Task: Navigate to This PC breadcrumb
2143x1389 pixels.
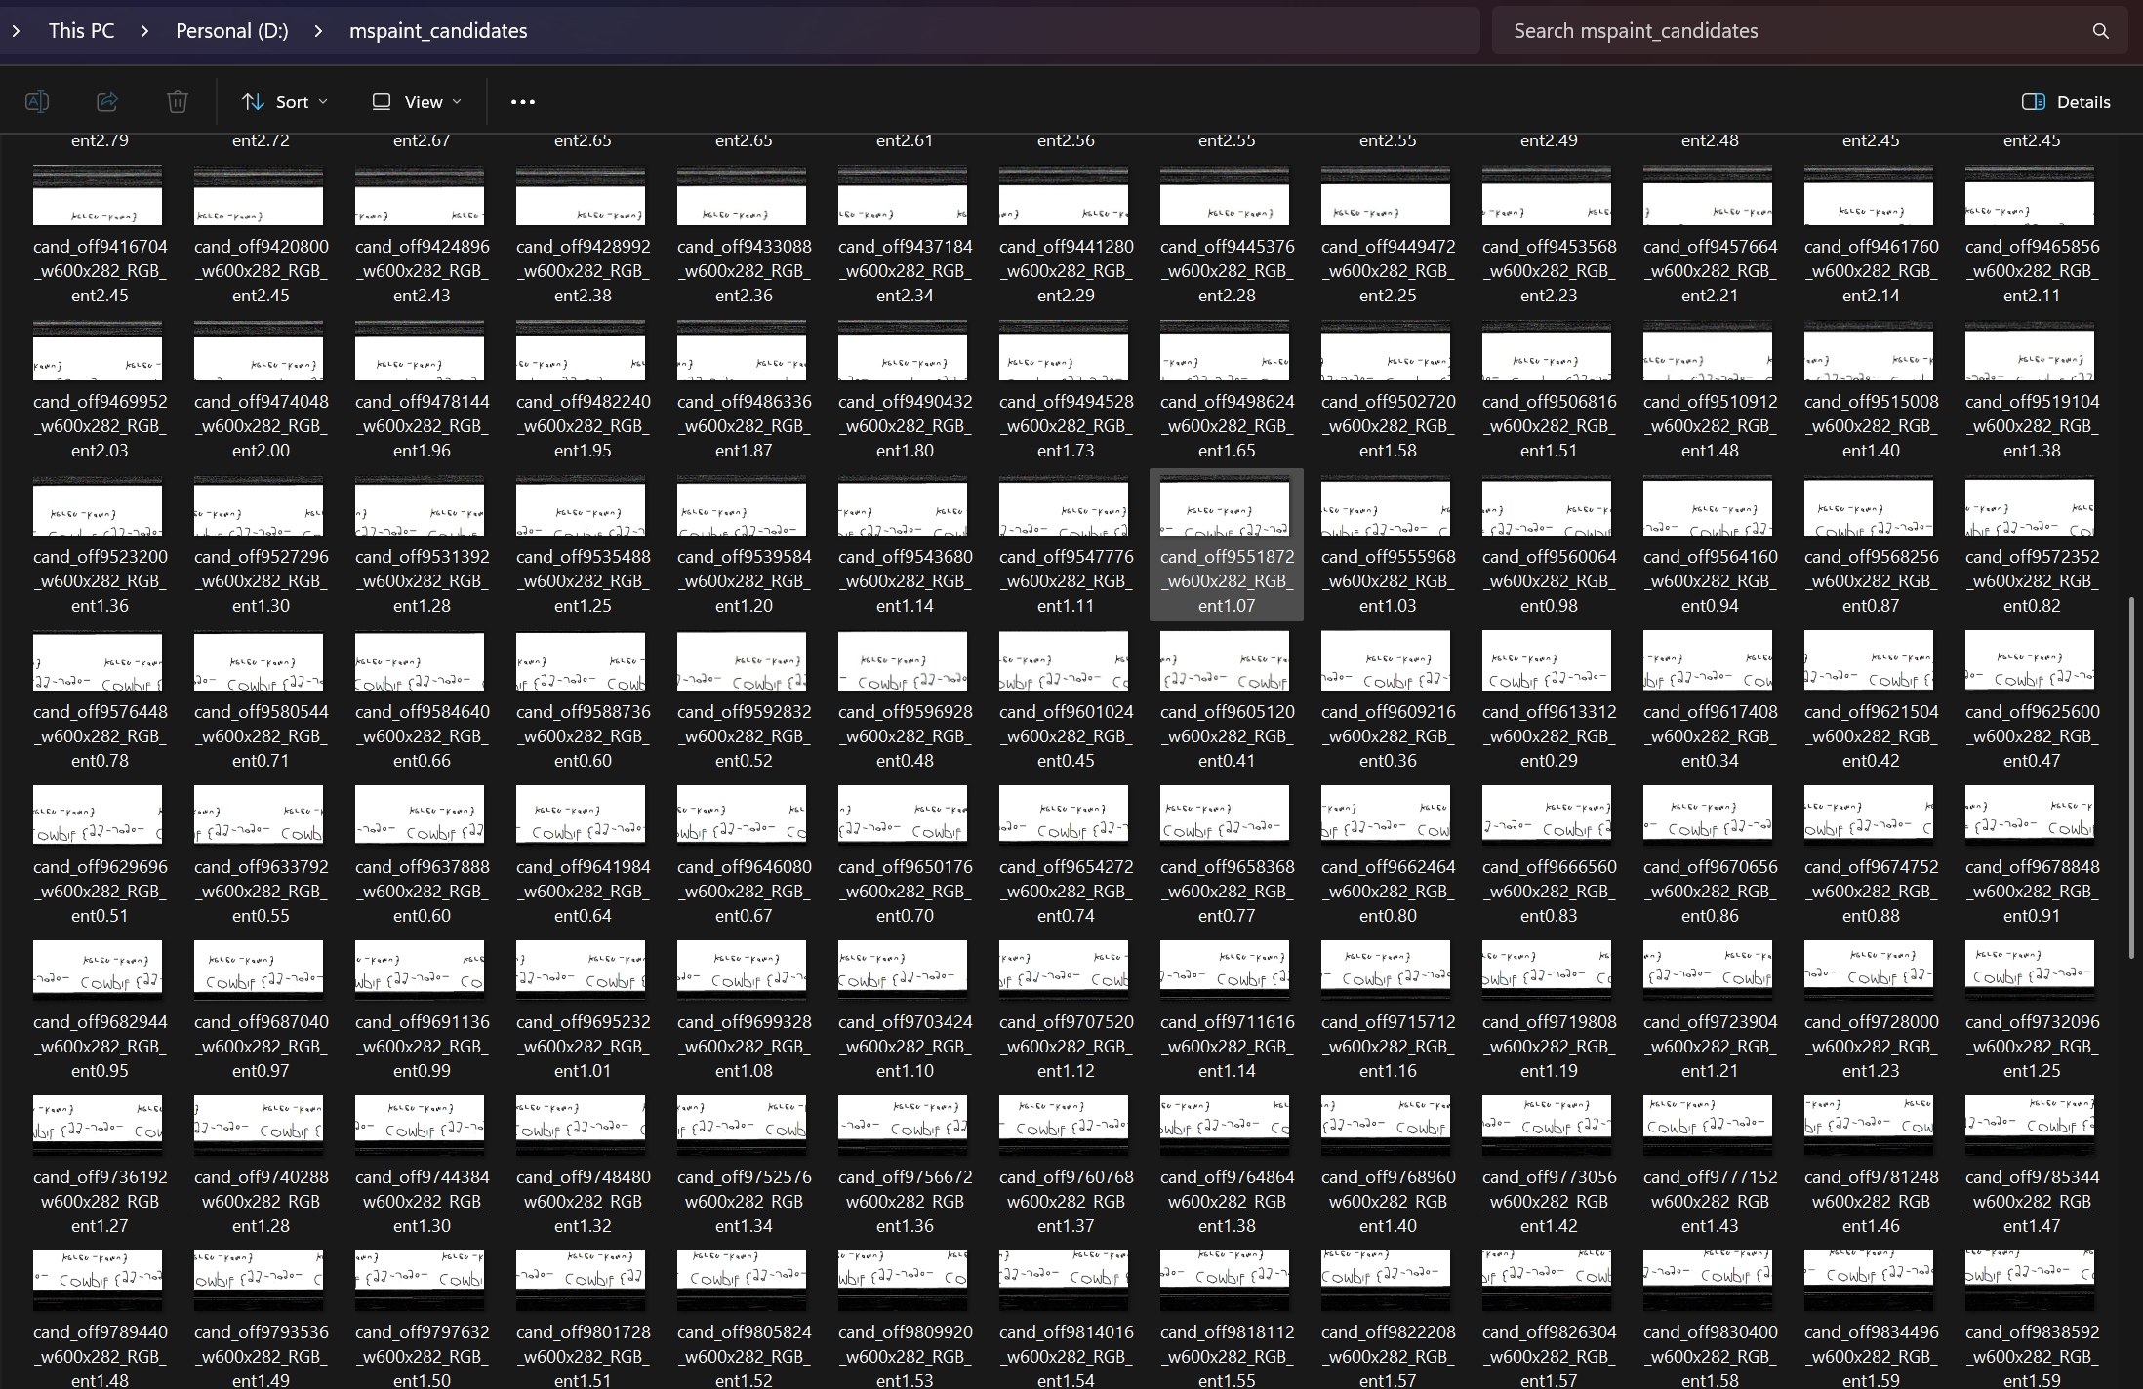Action: [x=81, y=31]
